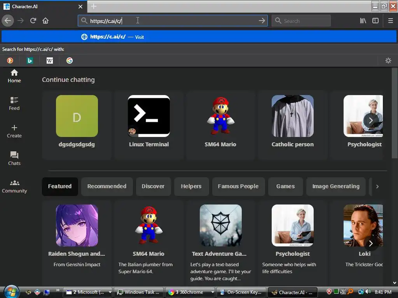
Task: Search with the DuckDuckGo engine icon
Action: tap(10, 60)
